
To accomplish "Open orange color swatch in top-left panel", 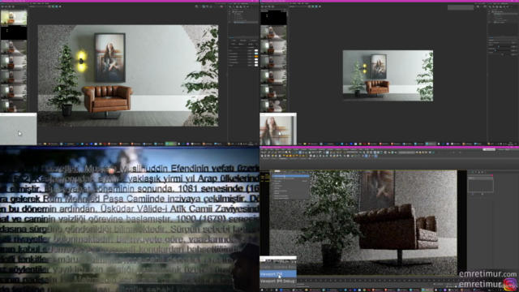I will (256, 57).
